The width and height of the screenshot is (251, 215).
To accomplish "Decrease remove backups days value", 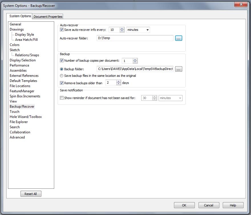I will pos(118,84).
